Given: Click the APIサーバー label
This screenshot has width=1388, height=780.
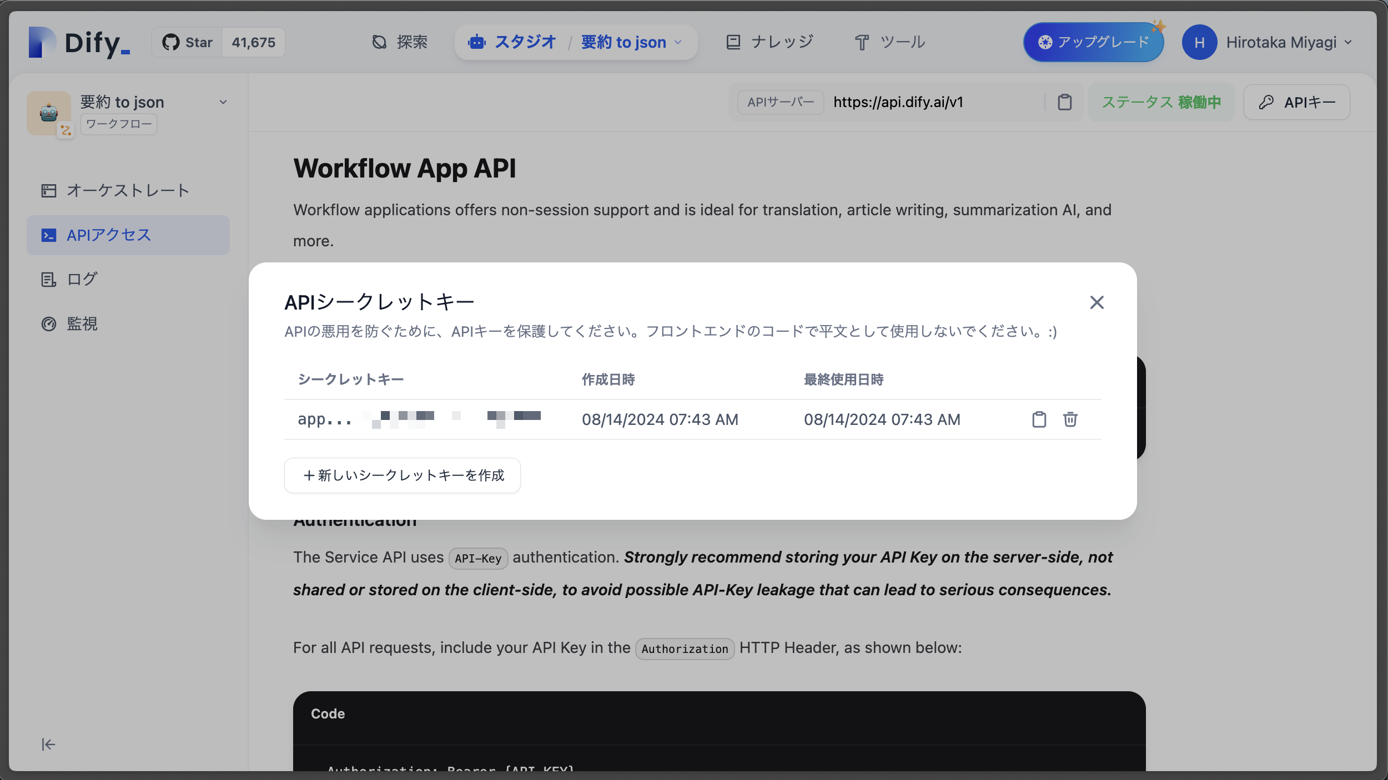Looking at the screenshot, I should click(x=781, y=102).
